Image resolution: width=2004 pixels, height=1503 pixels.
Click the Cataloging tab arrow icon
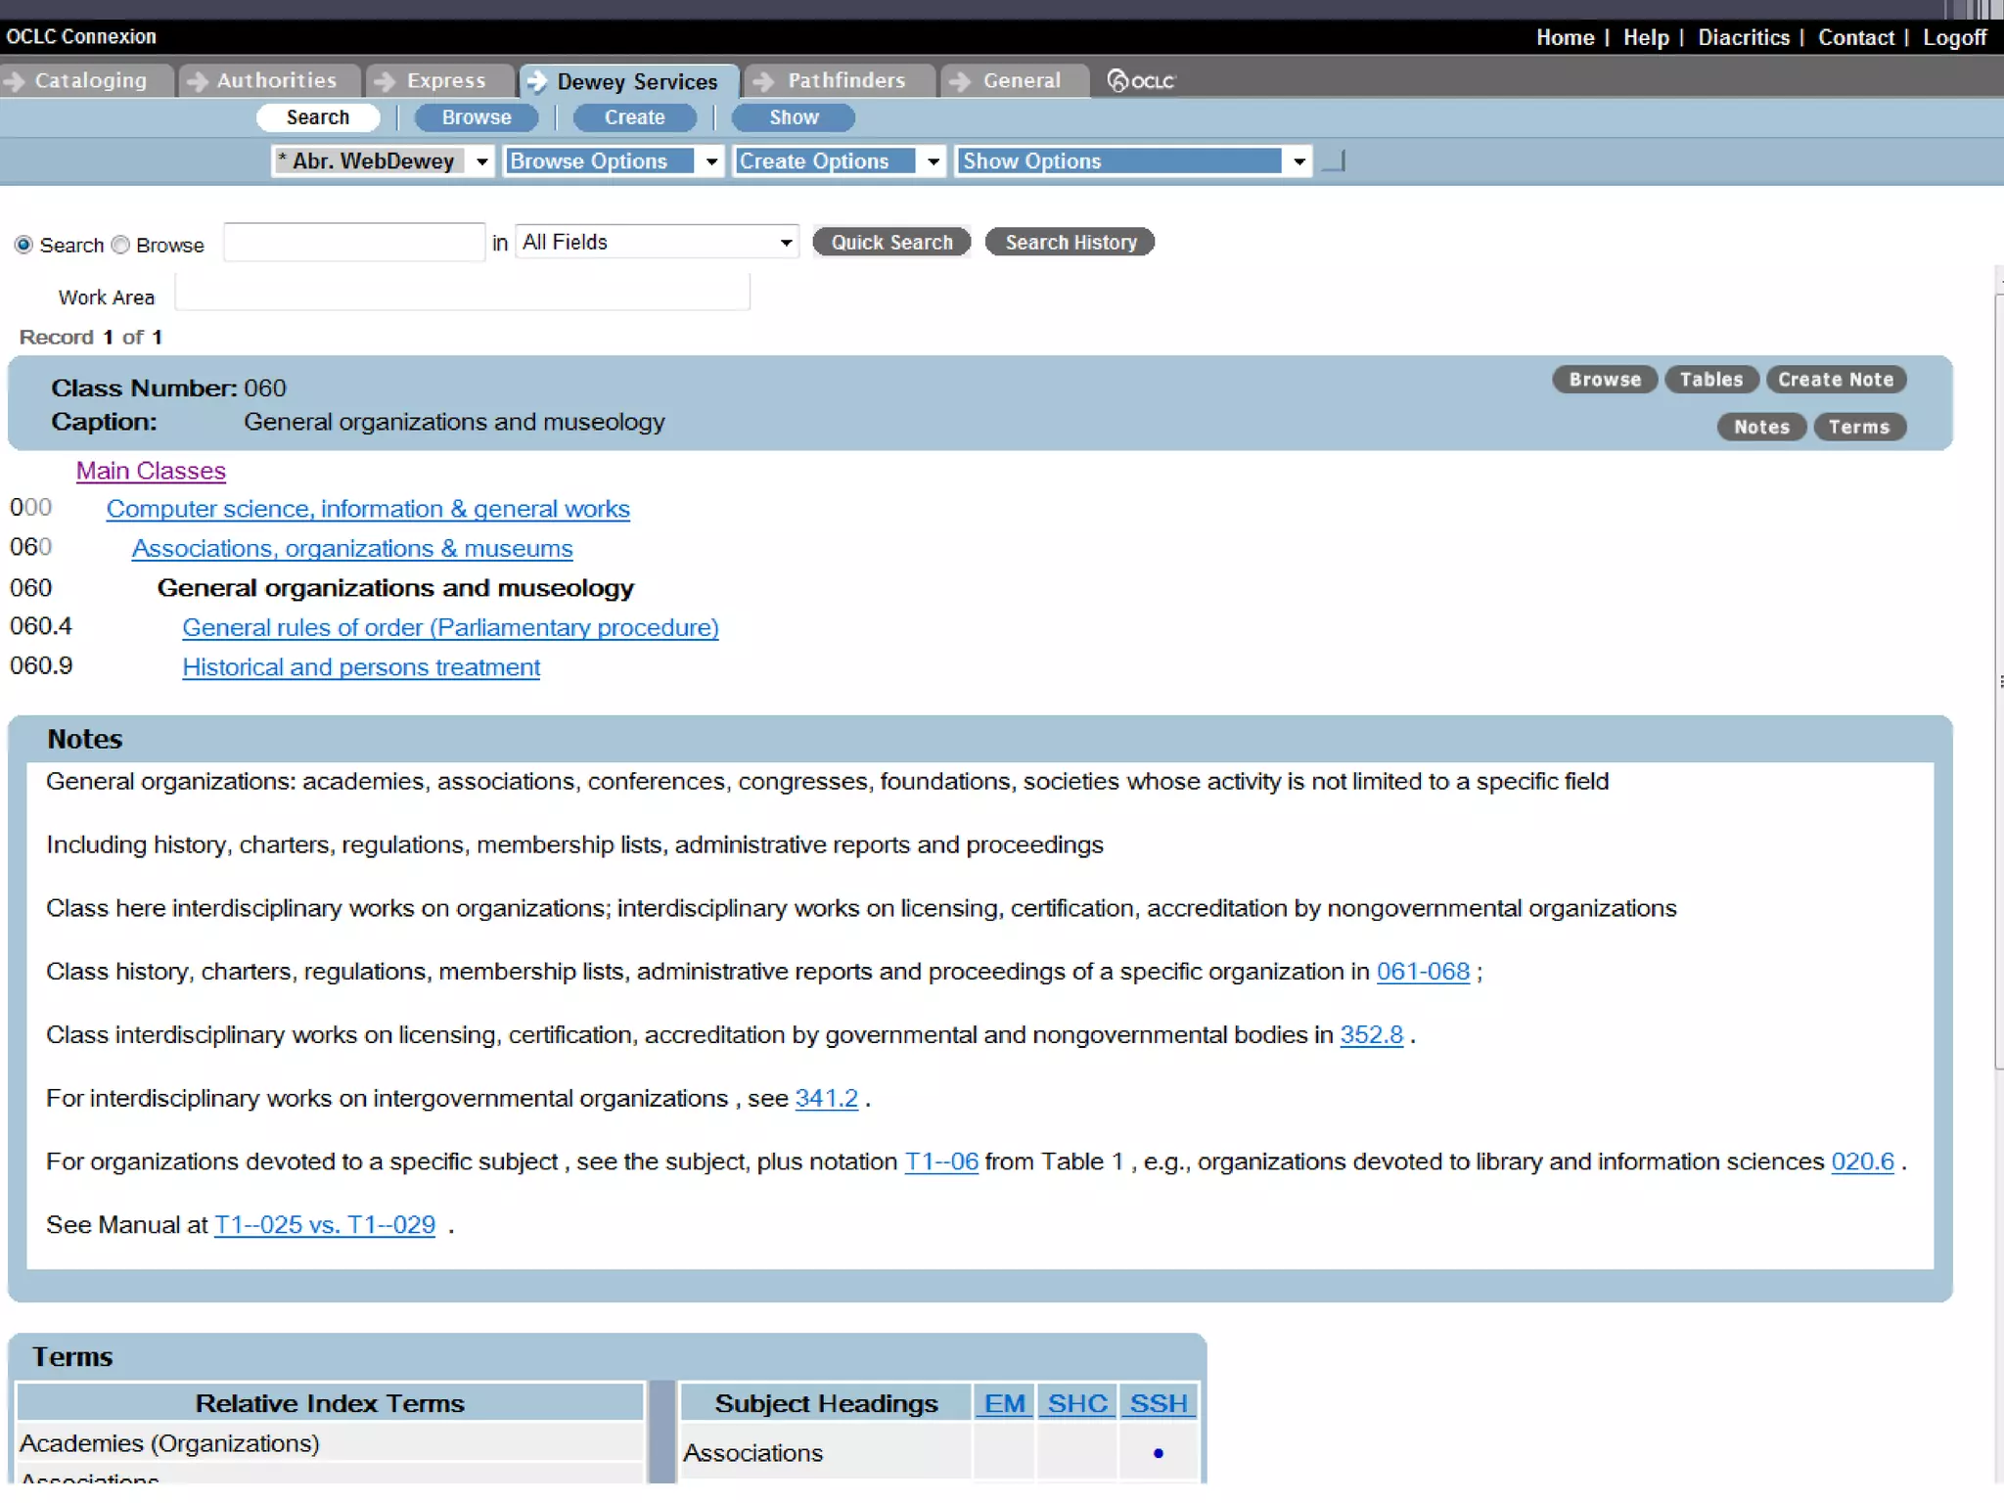click(15, 81)
